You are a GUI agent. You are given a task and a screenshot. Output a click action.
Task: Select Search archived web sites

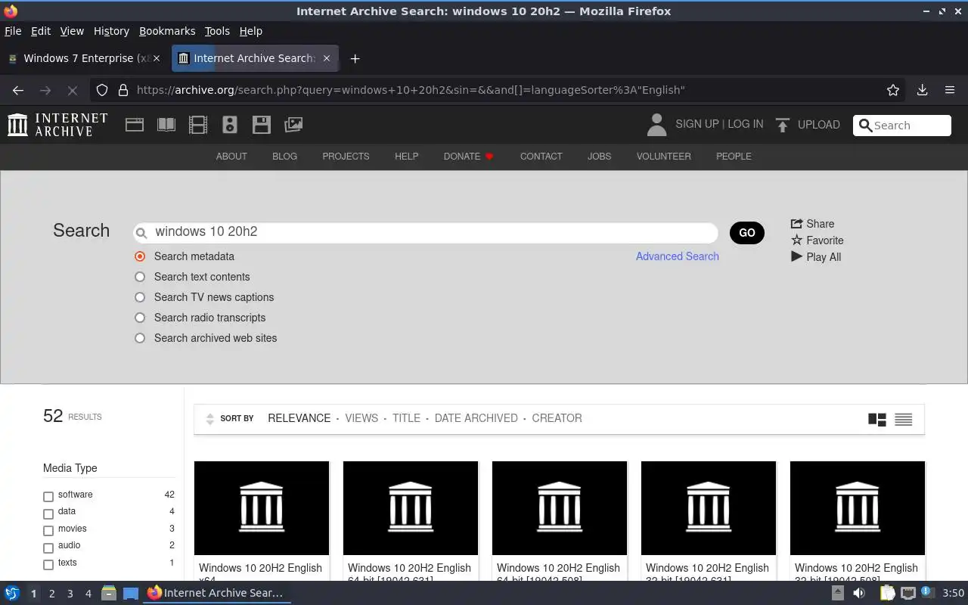[x=140, y=338]
